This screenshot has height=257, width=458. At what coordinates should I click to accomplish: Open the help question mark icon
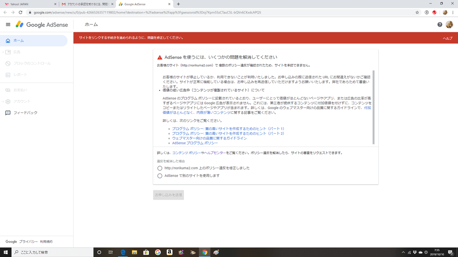pos(440,24)
